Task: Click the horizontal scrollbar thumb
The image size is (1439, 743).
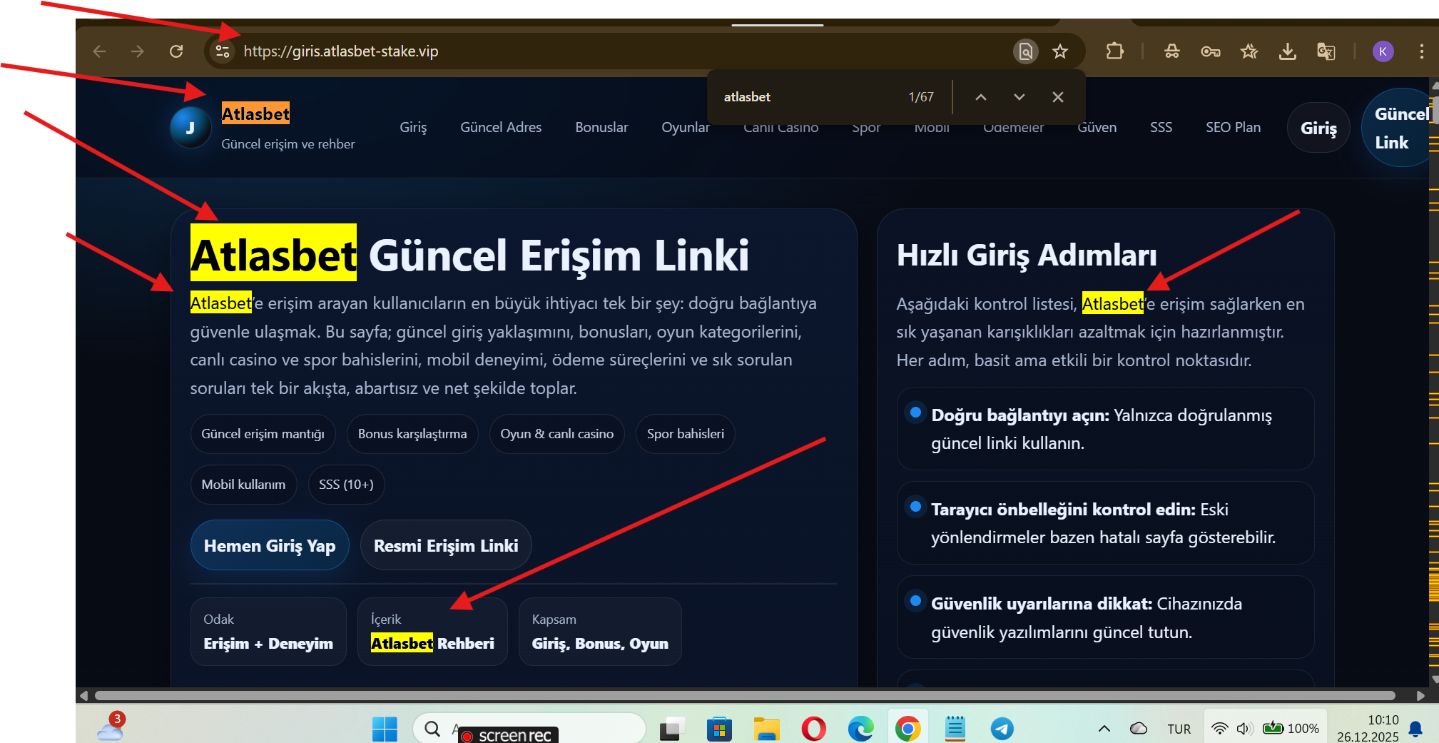Action: [745, 695]
